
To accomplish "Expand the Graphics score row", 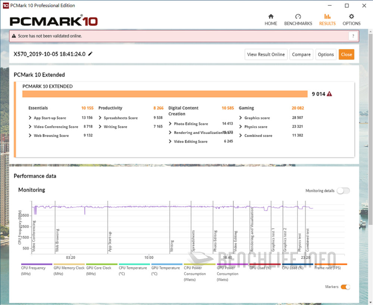I will (241, 118).
